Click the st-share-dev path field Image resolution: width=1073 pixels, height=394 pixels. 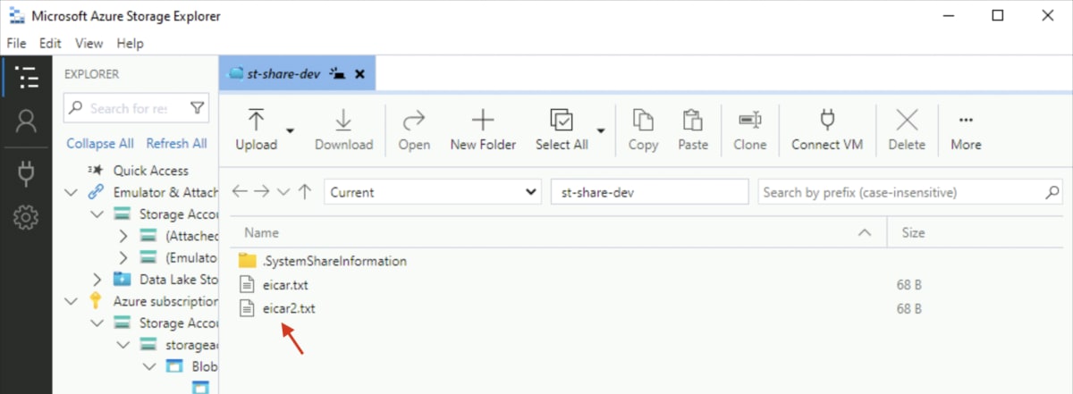[649, 192]
